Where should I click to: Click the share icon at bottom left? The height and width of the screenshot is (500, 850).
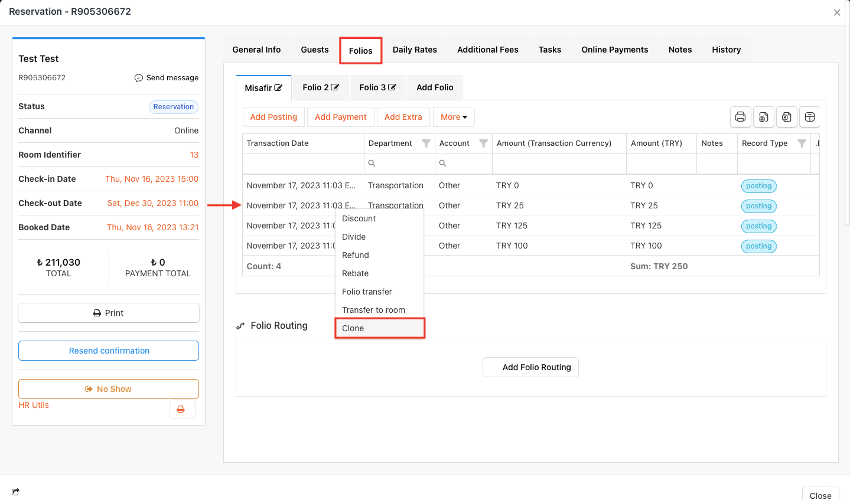(16, 492)
